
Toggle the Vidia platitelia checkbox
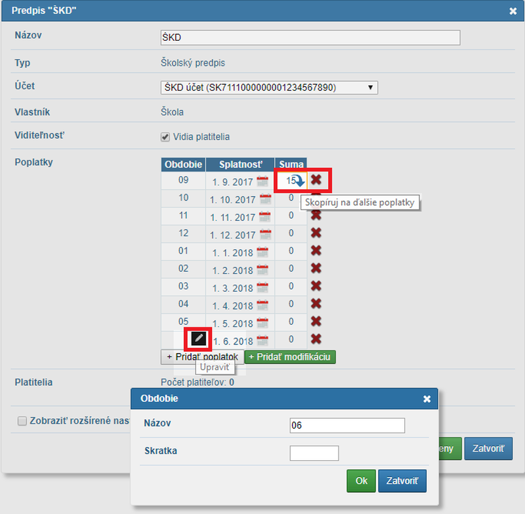tap(165, 137)
